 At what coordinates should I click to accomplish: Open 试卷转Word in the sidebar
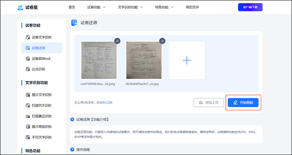click(42, 59)
